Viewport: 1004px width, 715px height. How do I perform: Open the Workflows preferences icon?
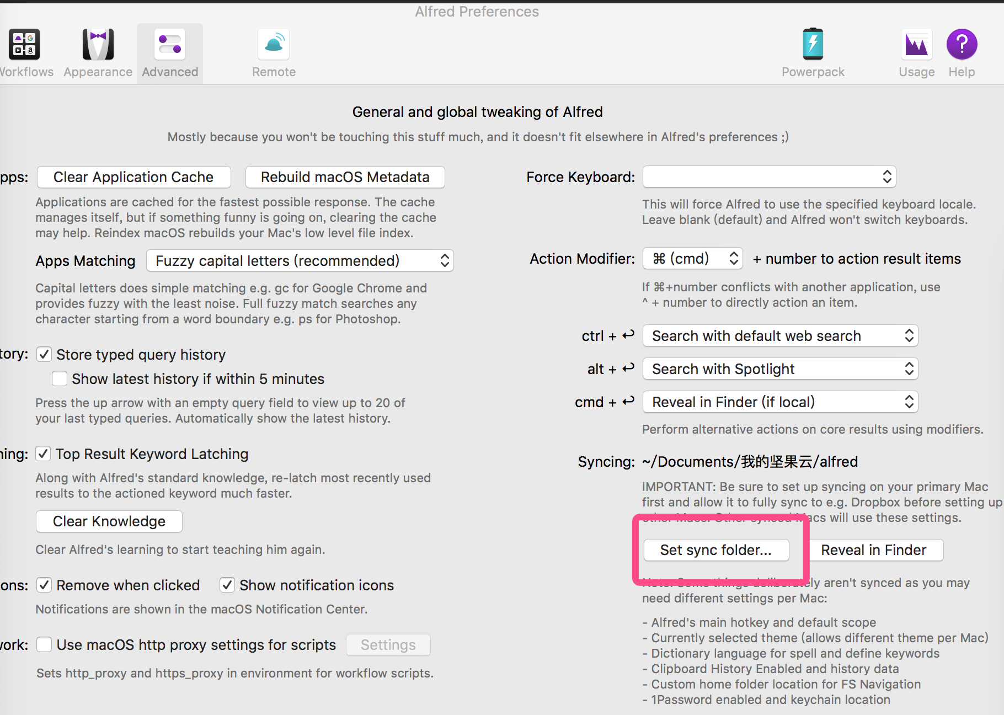pos(24,44)
